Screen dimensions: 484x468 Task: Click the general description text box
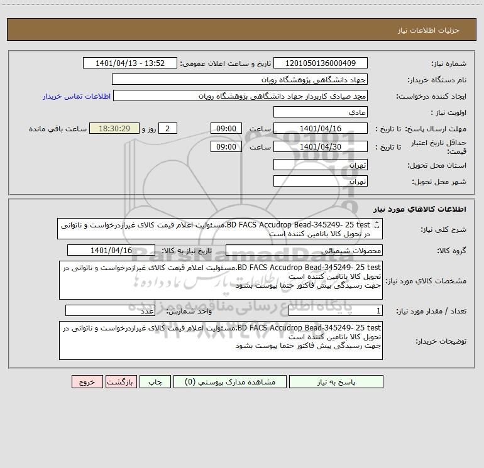click(220, 229)
